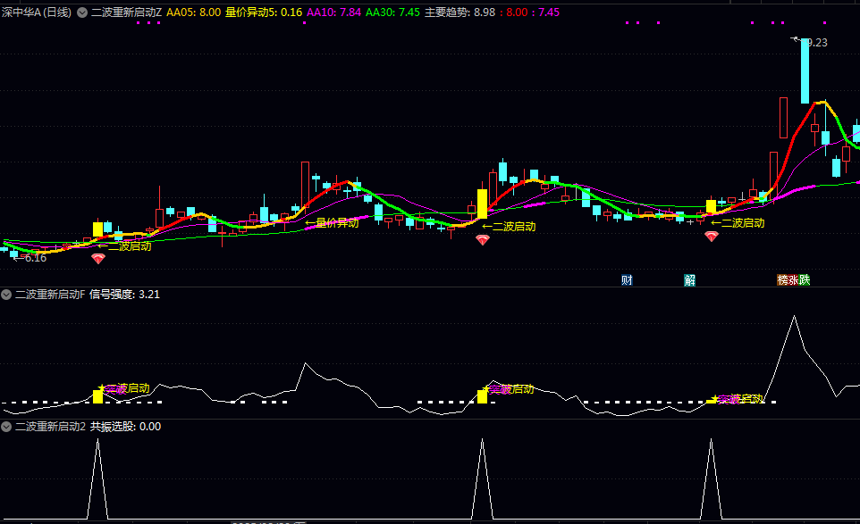Screen dimensions: 860x524
Task: Select the AA05 yellow legend value
Action: tap(193, 12)
